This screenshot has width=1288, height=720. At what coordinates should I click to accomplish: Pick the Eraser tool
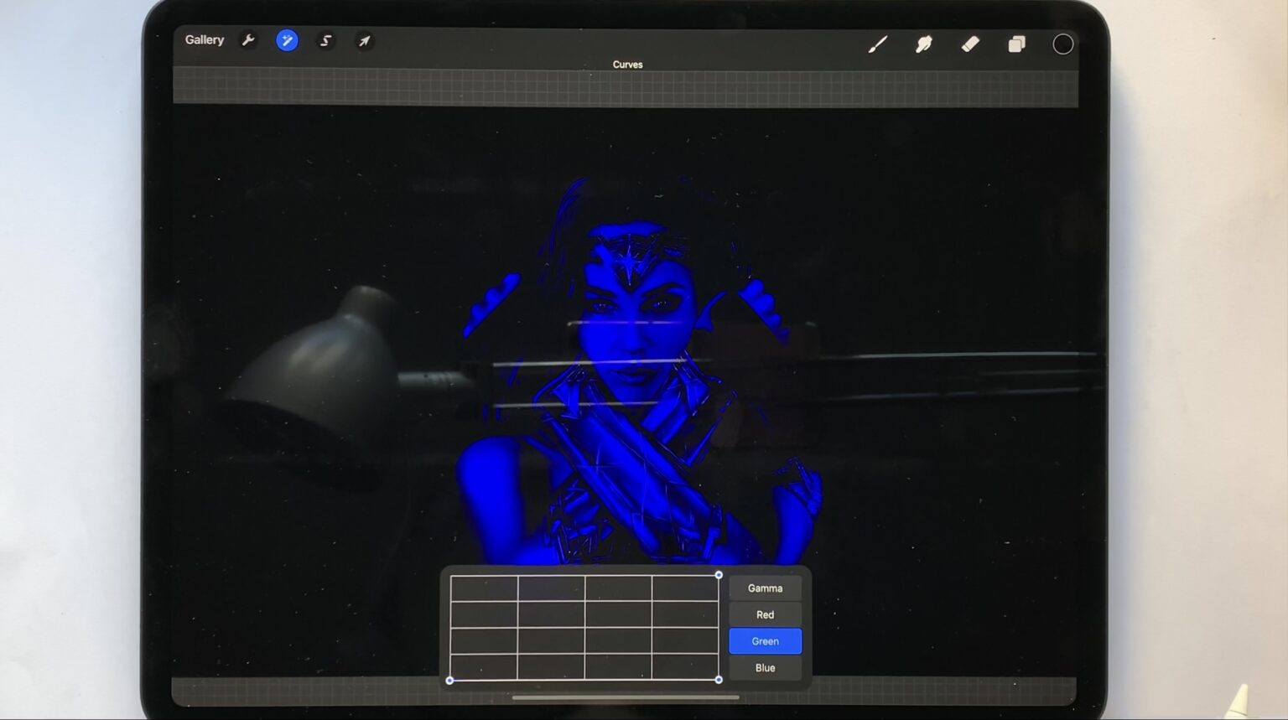(970, 44)
